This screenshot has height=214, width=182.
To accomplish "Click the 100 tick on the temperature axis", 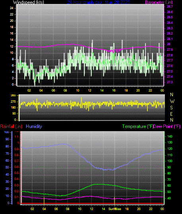I will (170, 161).
